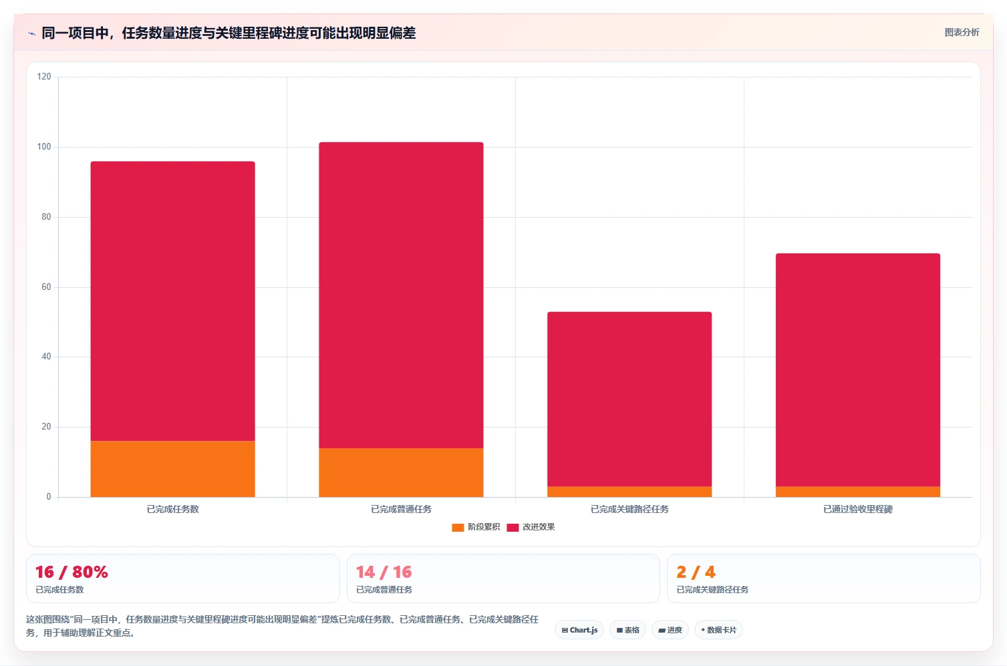Screen dimensions: 1007x666
Task: Click the Chart.js tag
Action: coord(579,630)
